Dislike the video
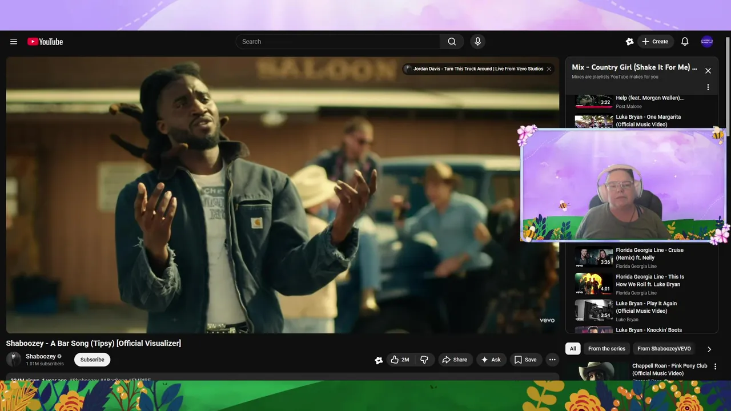The image size is (731, 411). [424, 360]
